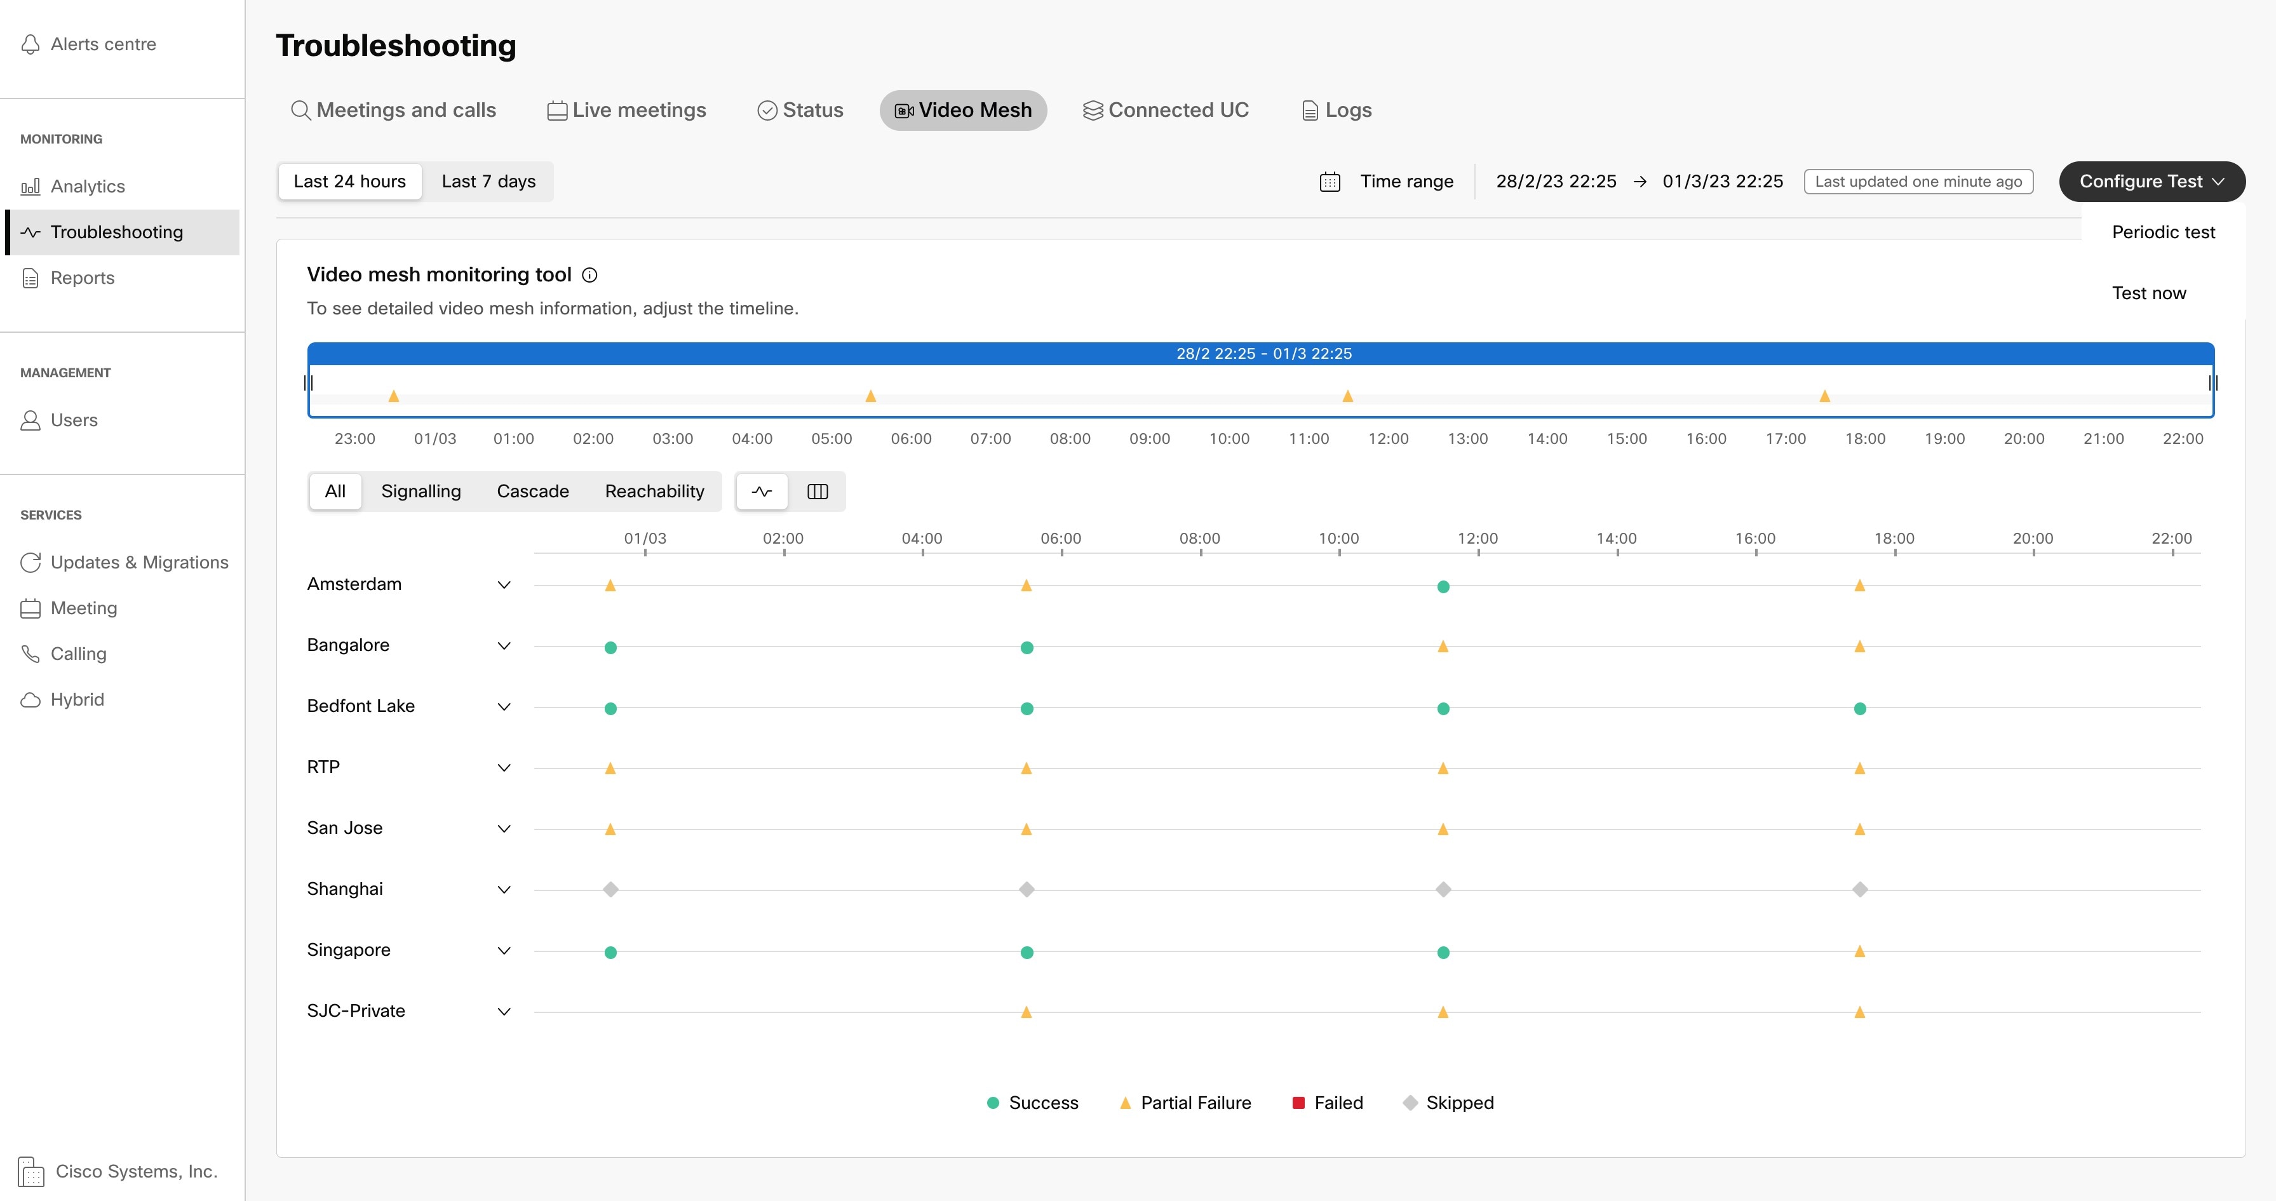
Task: Go to Hybrid services cloud icon
Action: click(x=31, y=699)
